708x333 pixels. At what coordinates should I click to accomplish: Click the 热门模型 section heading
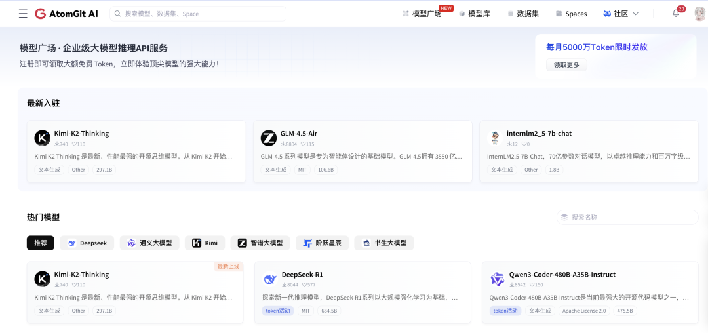tap(43, 217)
